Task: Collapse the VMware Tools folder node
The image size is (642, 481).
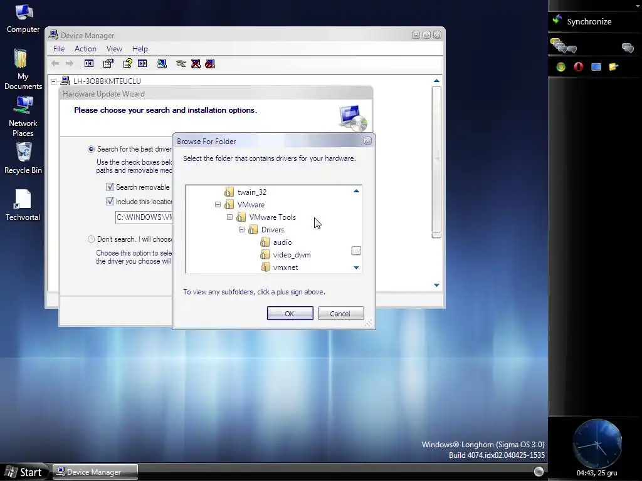Action: point(229,217)
